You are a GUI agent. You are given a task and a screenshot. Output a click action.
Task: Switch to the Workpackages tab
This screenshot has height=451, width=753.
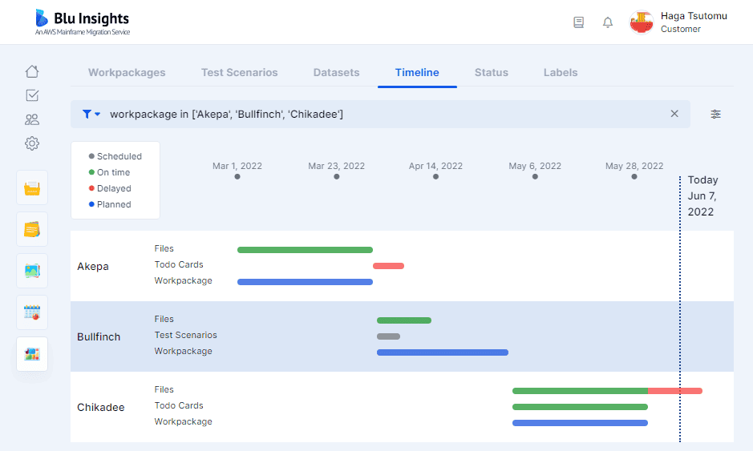[127, 72]
